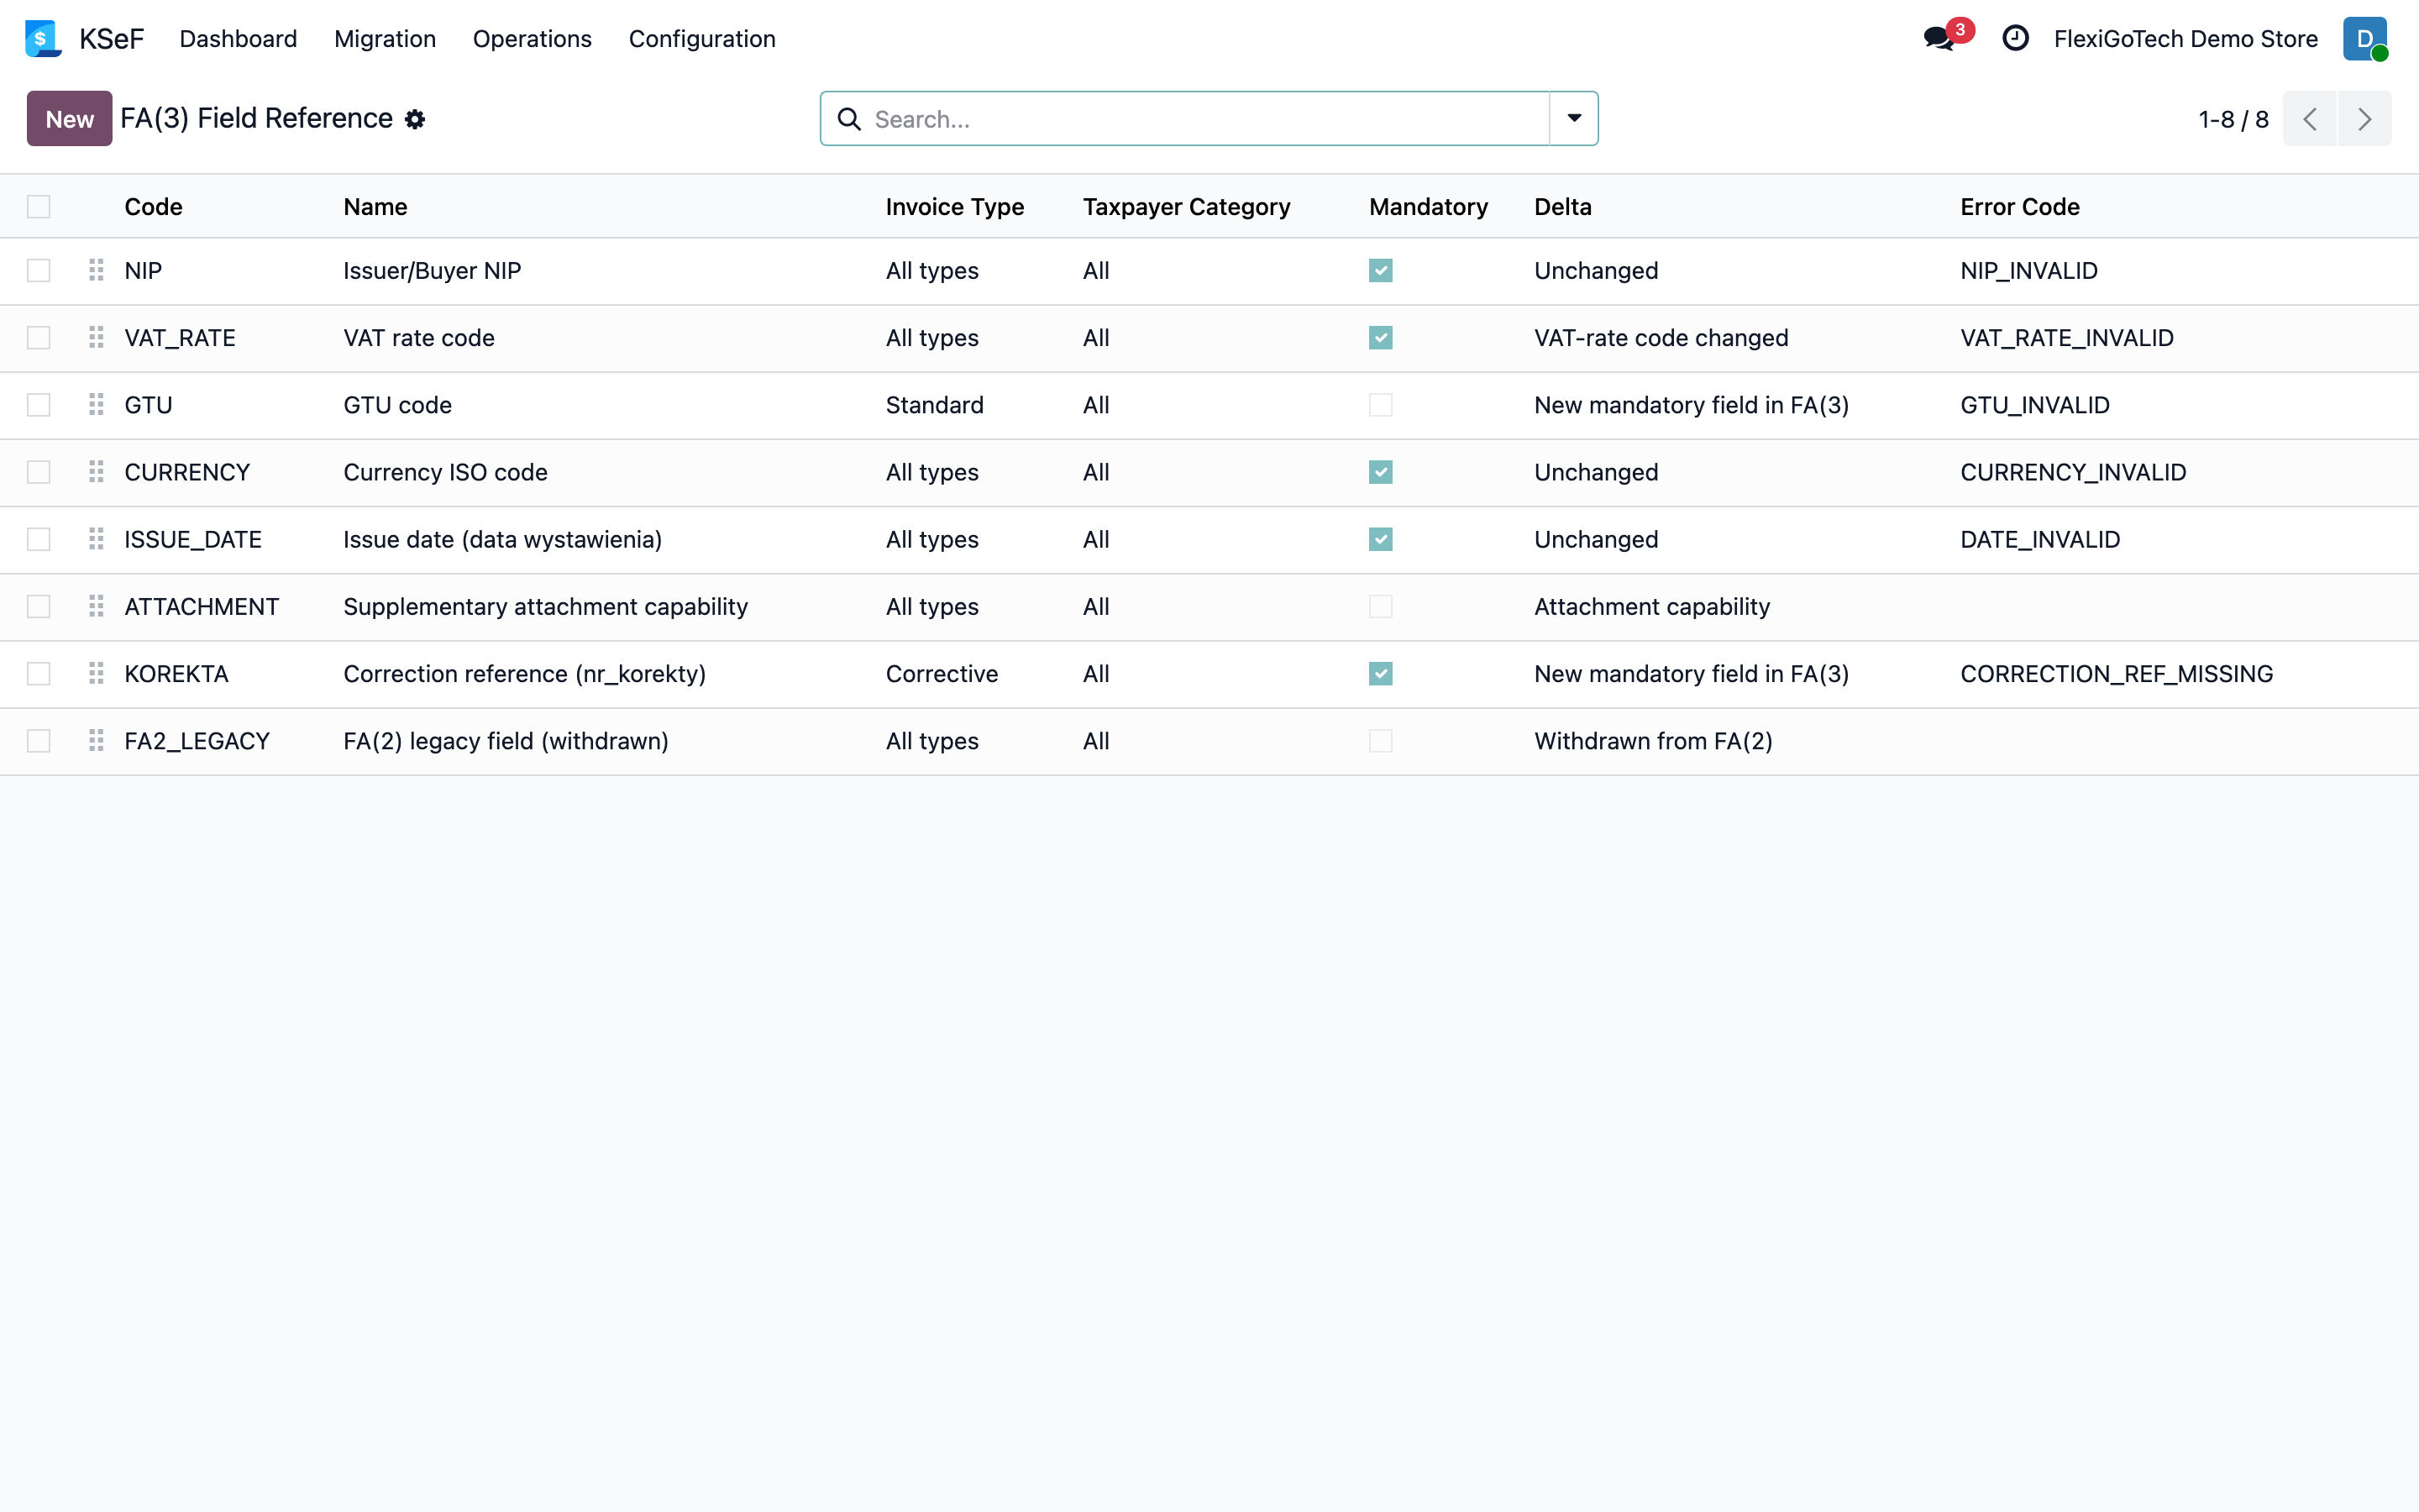
Task: Sort by the Invoice Type column header
Action: coord(955,207)
